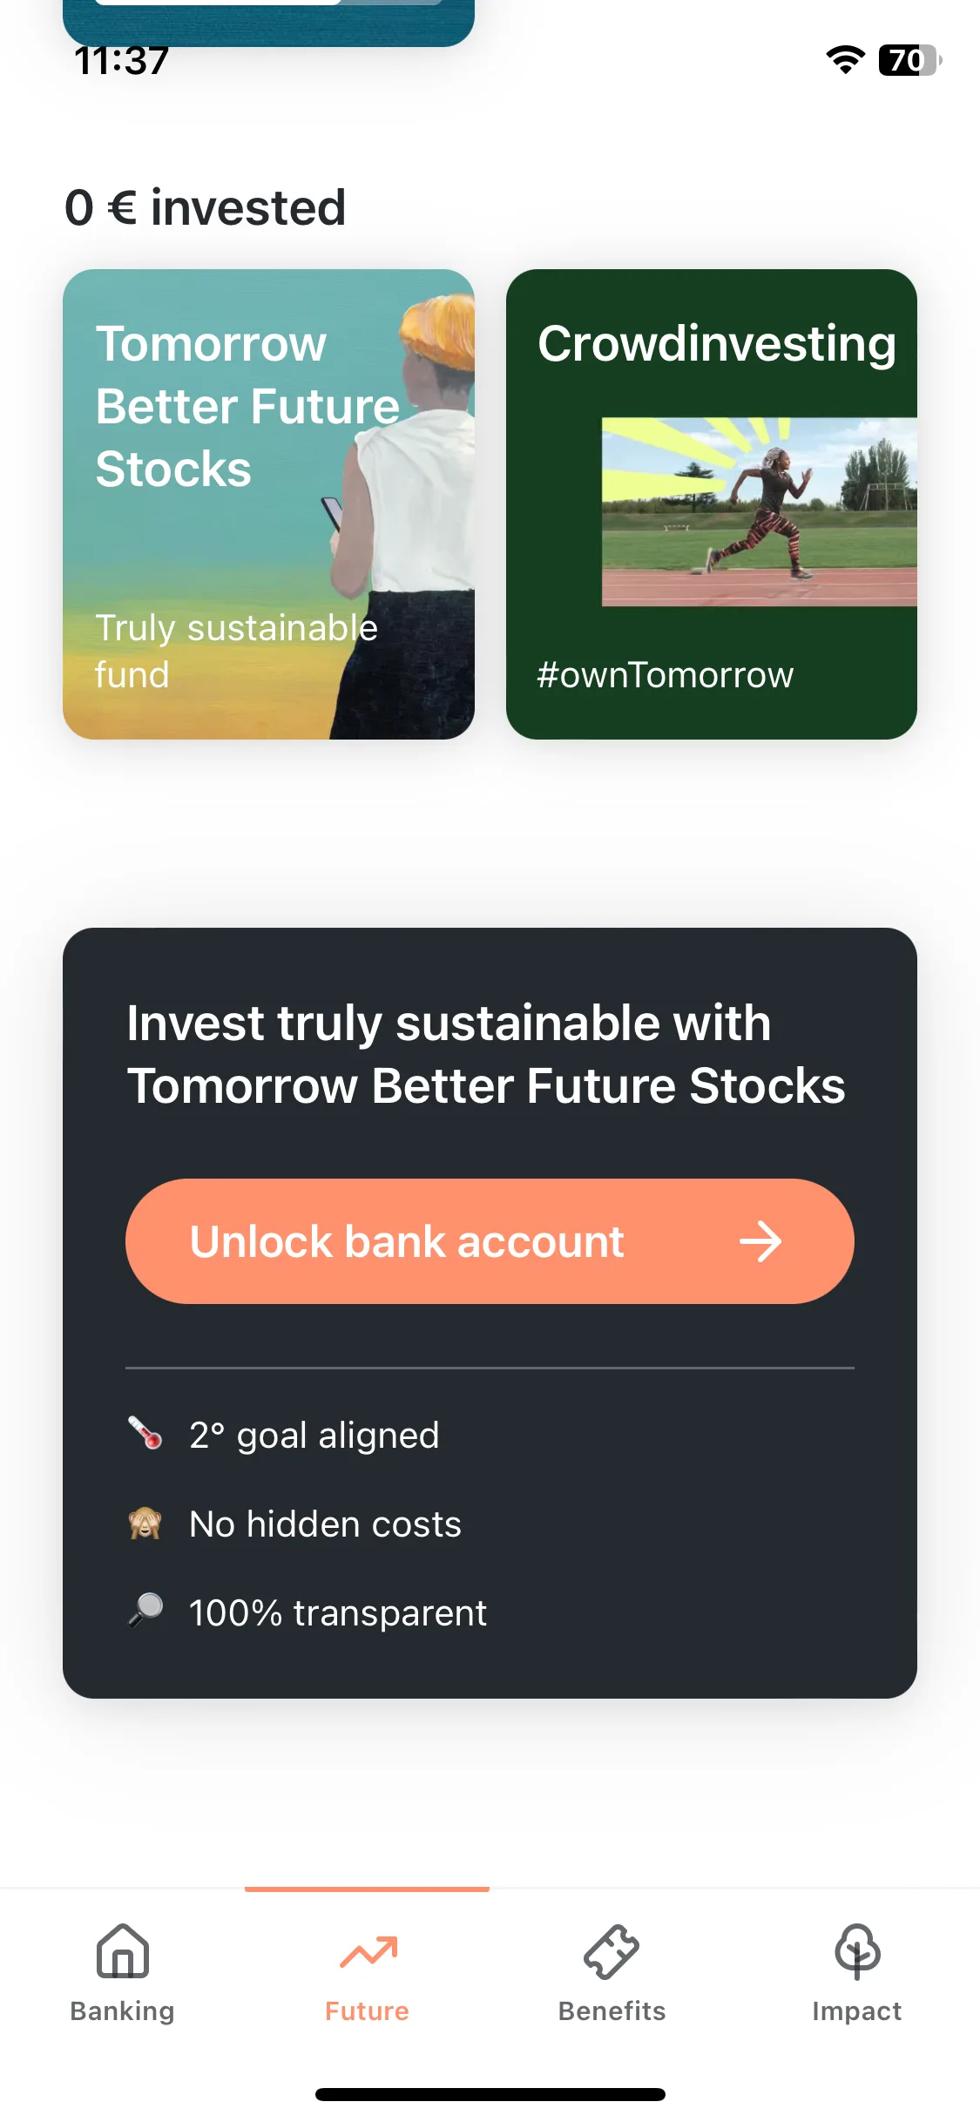Tap the magnifying glass emoji

[x=145, y=1612]
